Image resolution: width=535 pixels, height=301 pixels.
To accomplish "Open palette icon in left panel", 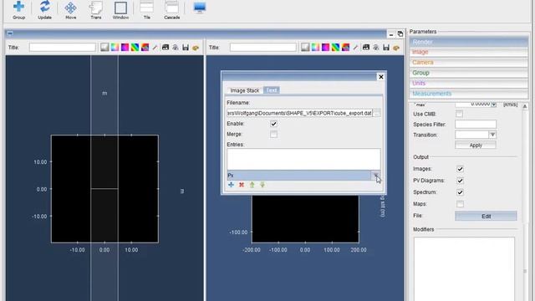I will [x=196, y=48].
